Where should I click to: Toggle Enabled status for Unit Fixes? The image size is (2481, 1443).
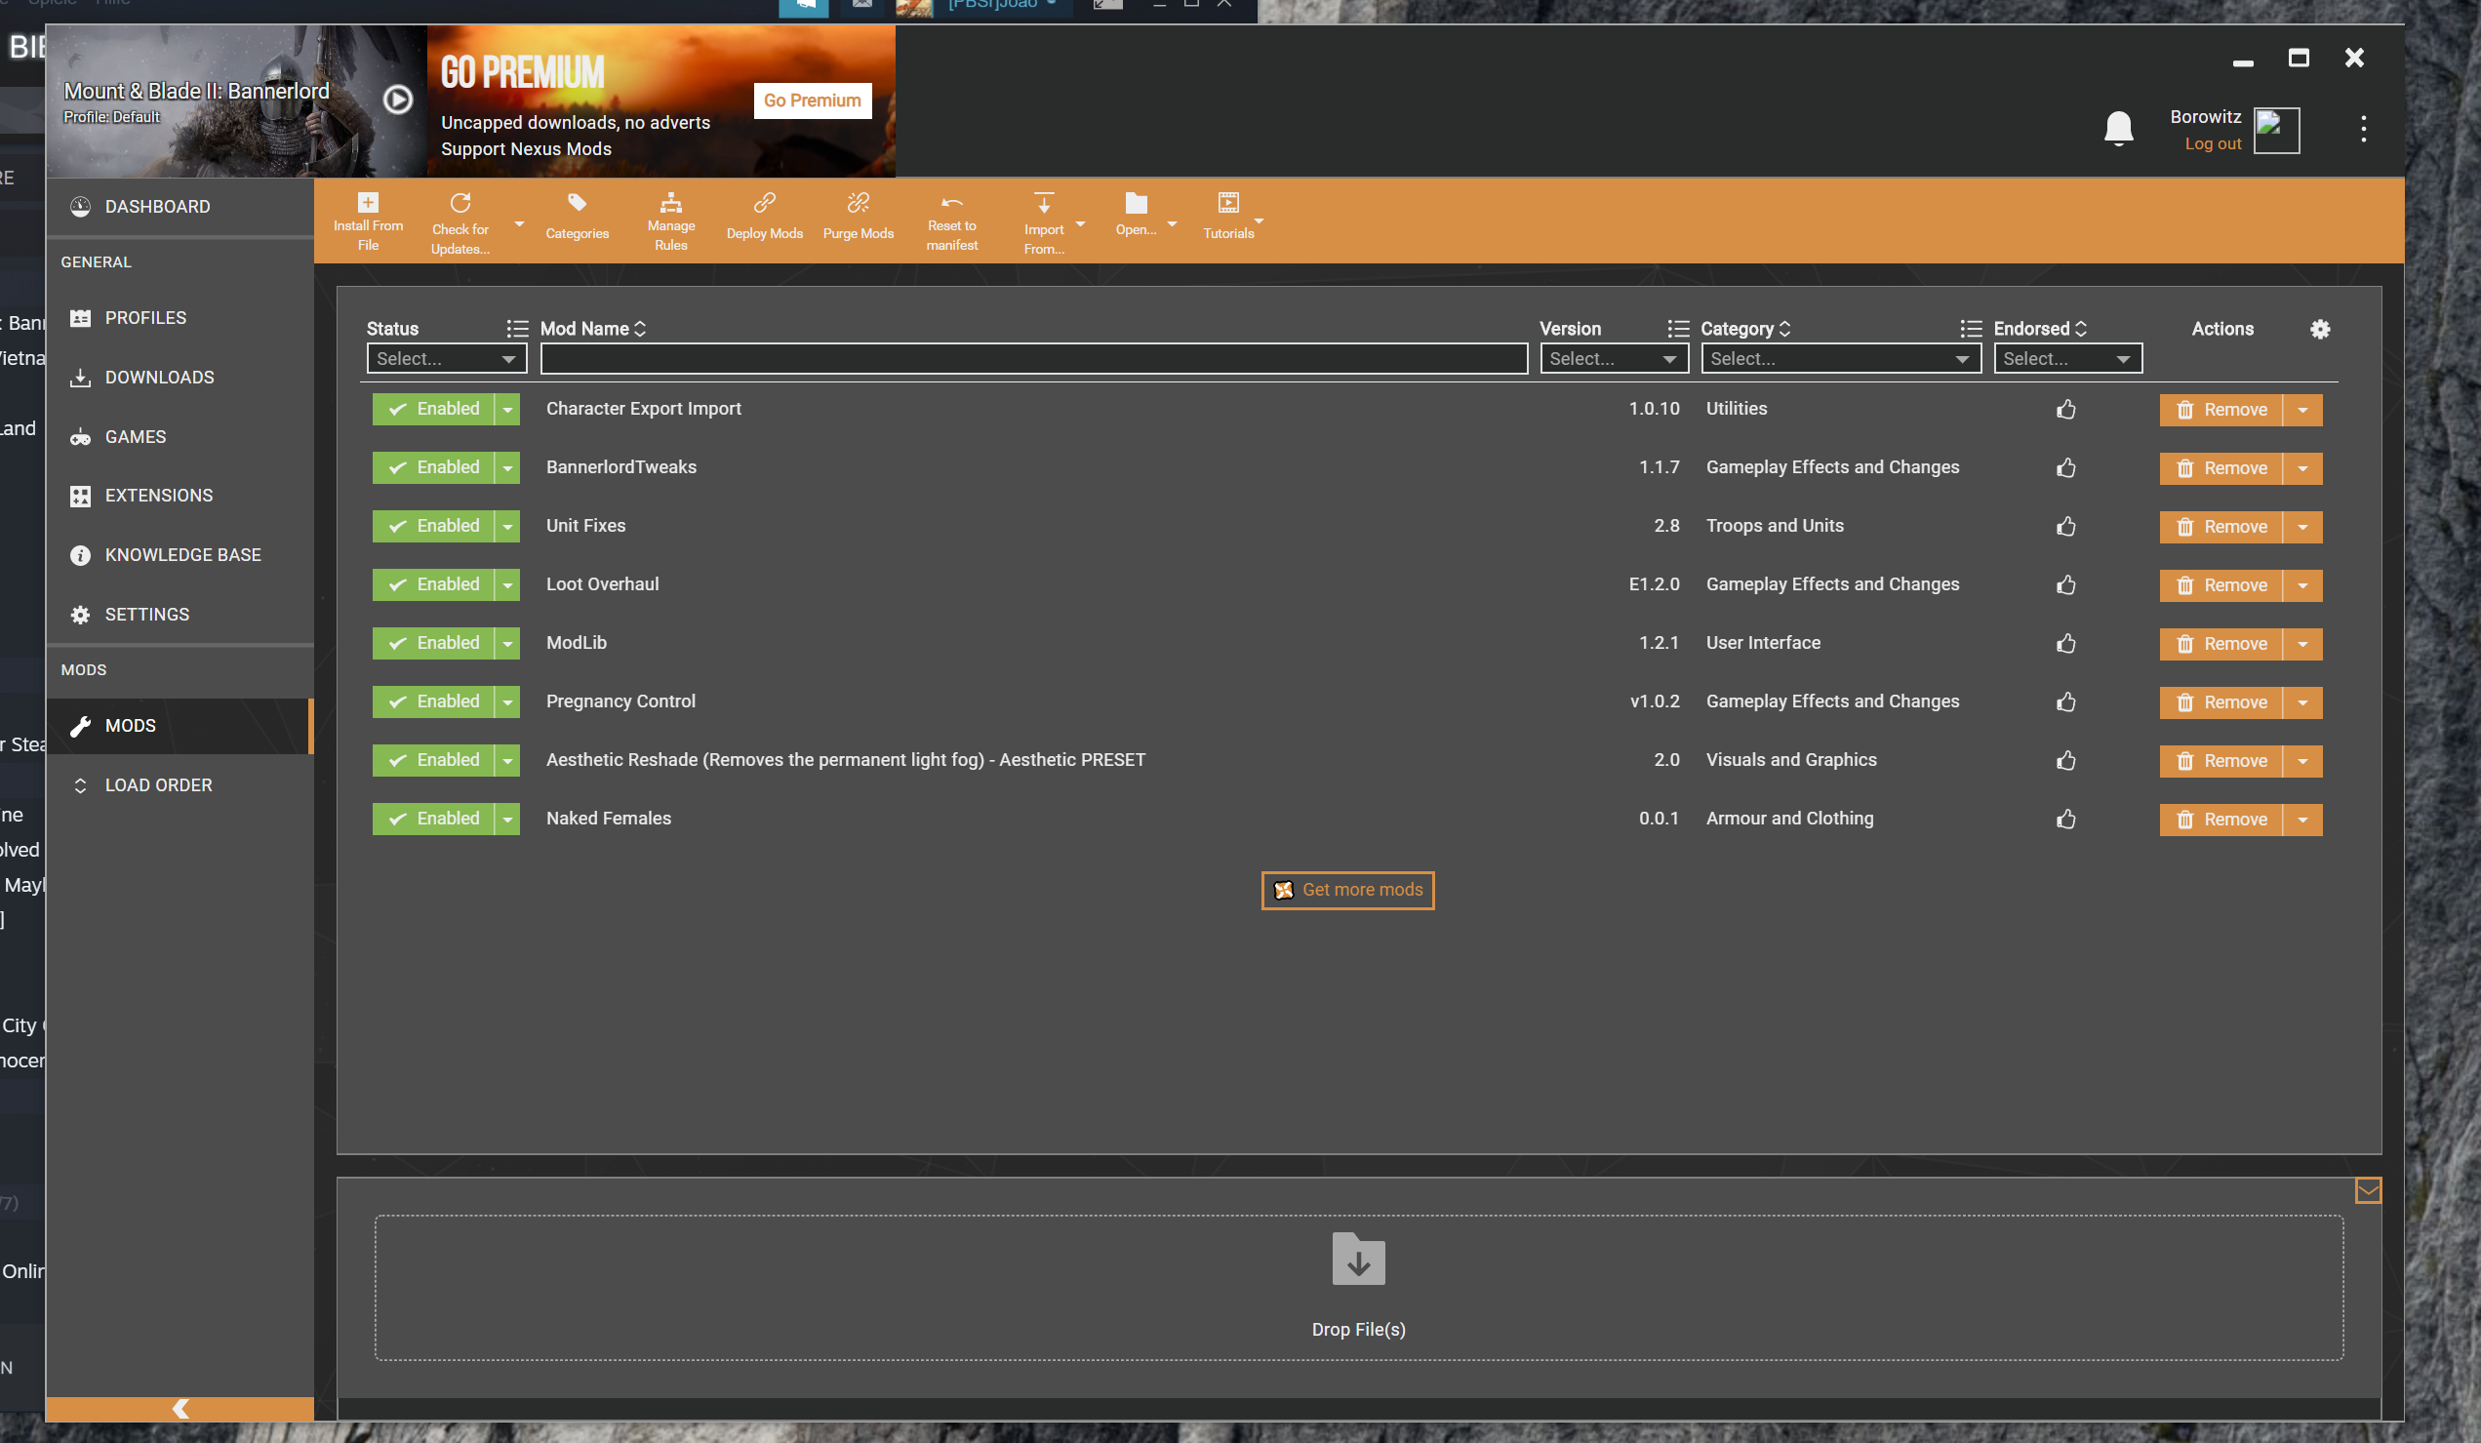click(x=433, y=527)
